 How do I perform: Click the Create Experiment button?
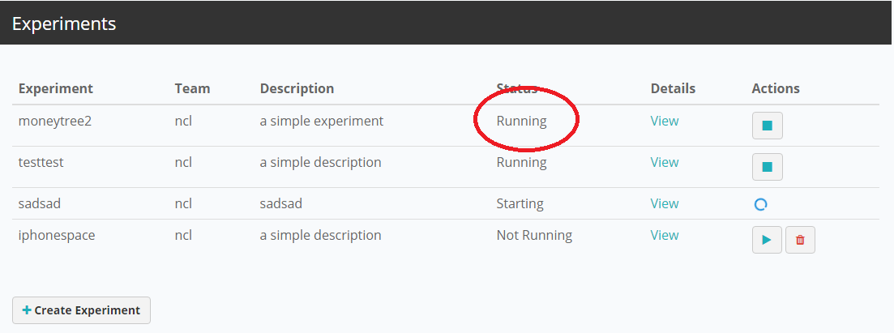pyautogui.click(x=81, y=310)
